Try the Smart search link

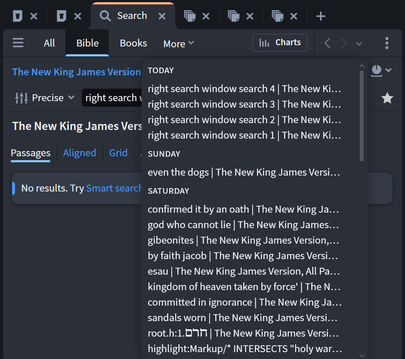114,188
